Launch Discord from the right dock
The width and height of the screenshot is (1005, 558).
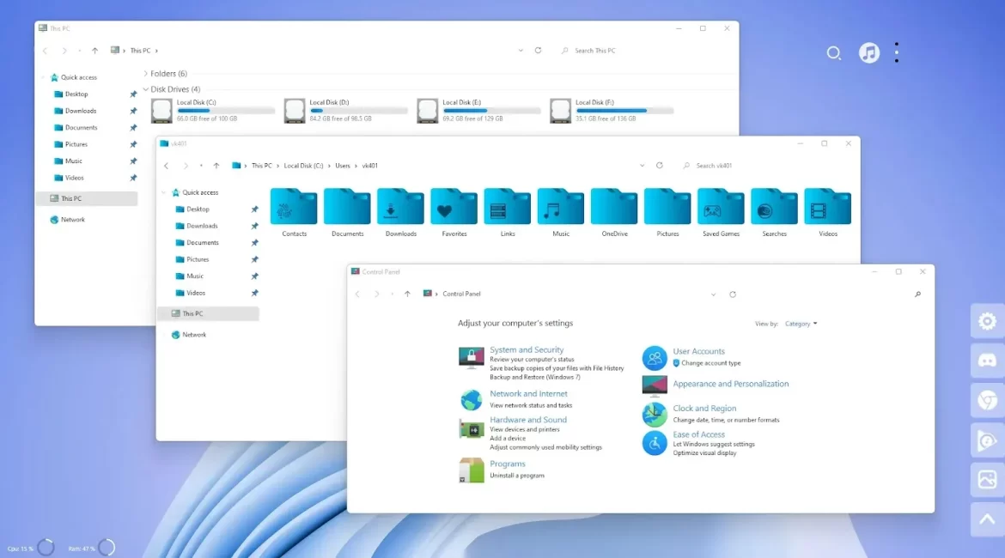[987, 361]
